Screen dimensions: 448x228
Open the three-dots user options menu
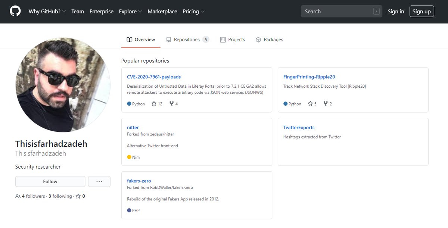pos(99,181)
